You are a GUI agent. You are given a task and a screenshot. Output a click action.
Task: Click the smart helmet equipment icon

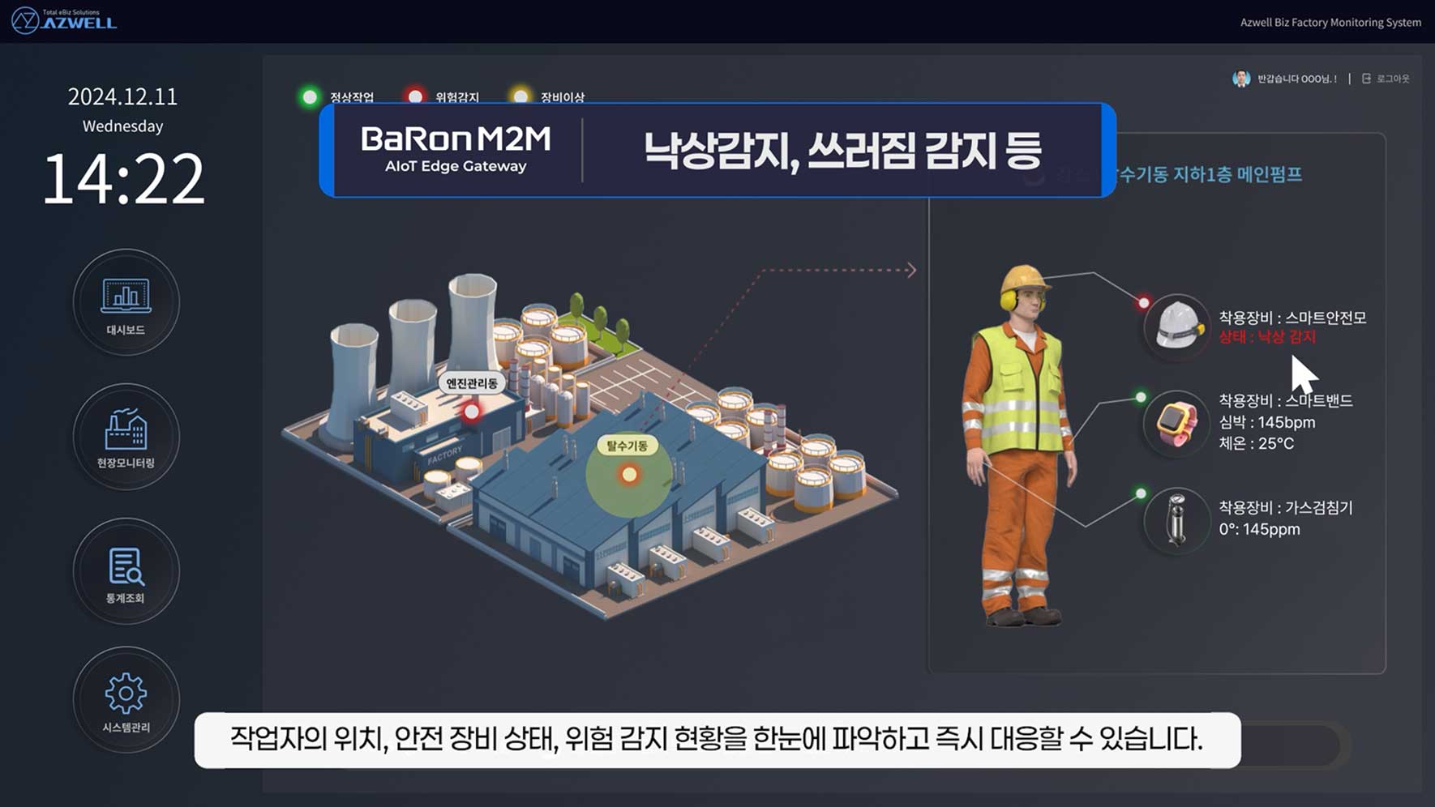point(1176,326)
